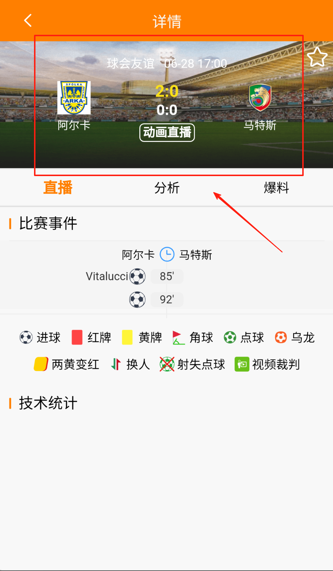Click the clock icon between team names
The image size is (333, 571).
tap(167, 254)
